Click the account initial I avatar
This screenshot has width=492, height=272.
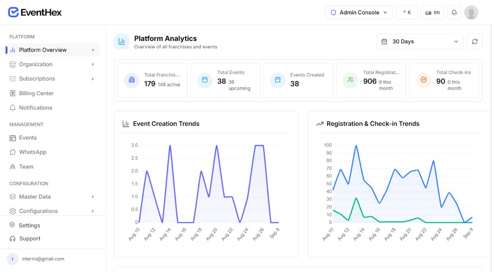12,259
